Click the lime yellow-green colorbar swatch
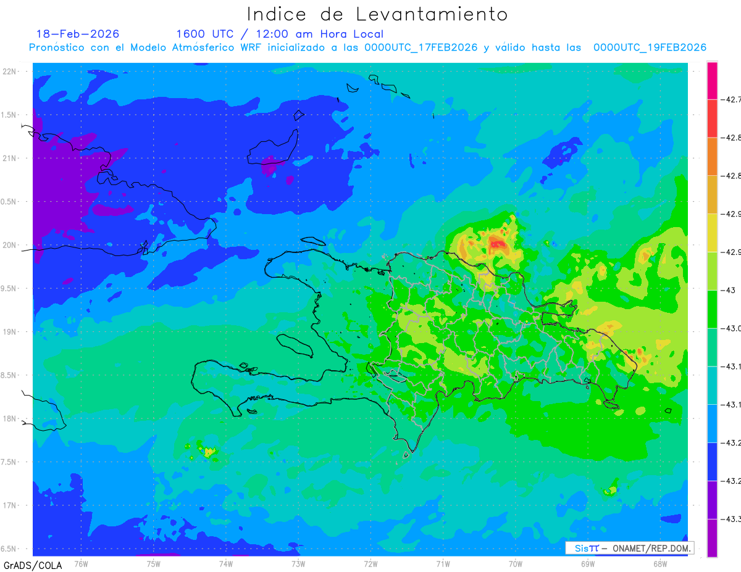The height and width of the screenshot is (572, 741). (712, 271)
